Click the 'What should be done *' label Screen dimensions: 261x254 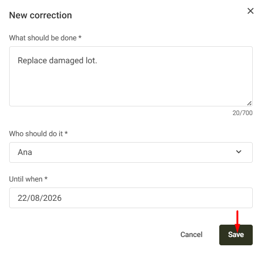pyautogui.click(x=45, y=38)
